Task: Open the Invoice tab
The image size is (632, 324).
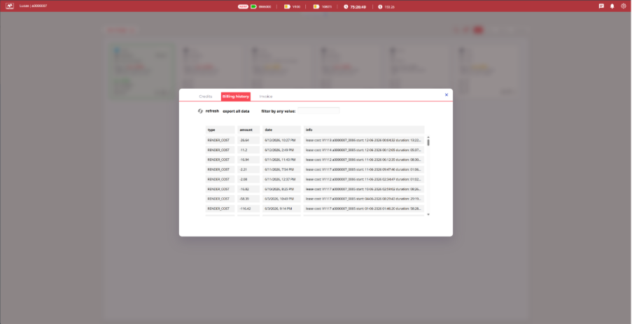Action: [x=266, y=97]
